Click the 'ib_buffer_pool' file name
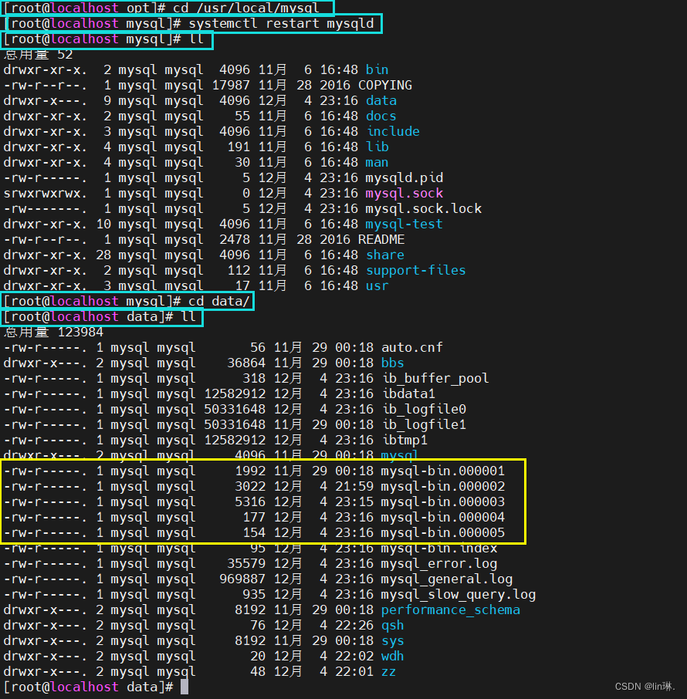The width and height of the screenshot is (687, 699). (435, 379)
